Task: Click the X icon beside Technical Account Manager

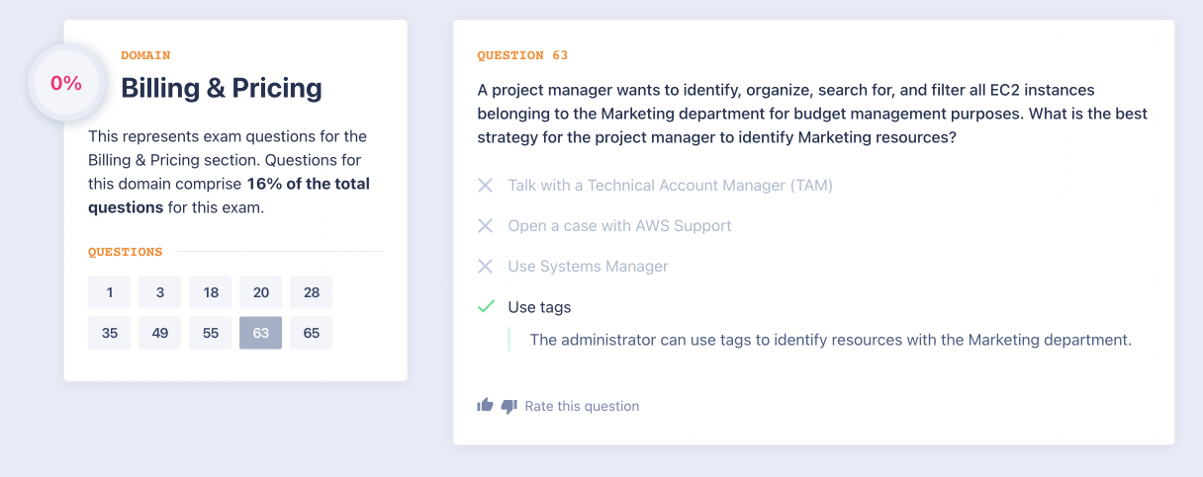Action: 486,186
